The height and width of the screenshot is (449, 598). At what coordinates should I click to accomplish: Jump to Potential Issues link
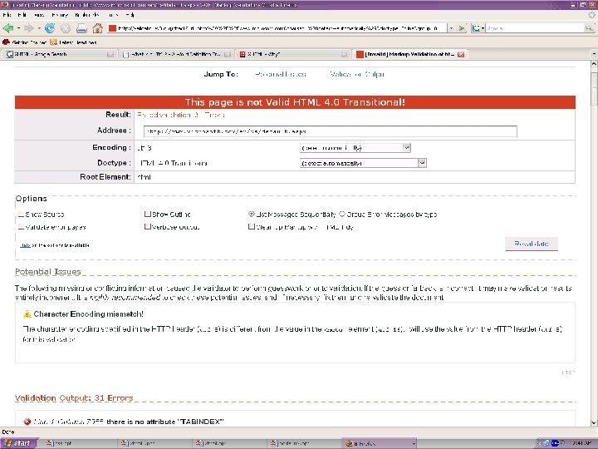point(281,74)
